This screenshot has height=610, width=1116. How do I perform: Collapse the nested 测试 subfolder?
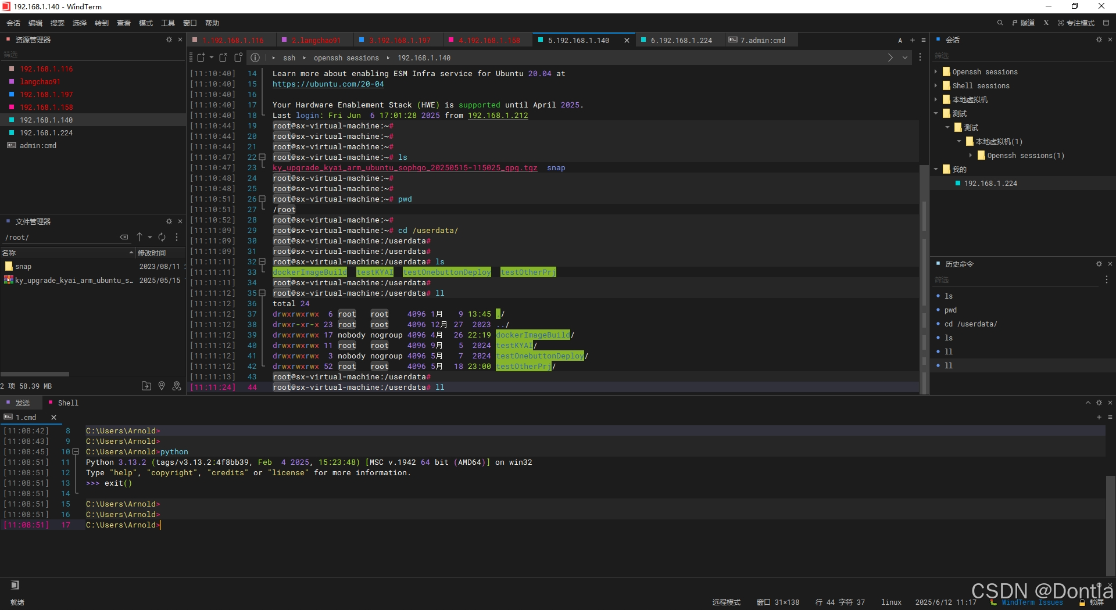click(947, 127)
